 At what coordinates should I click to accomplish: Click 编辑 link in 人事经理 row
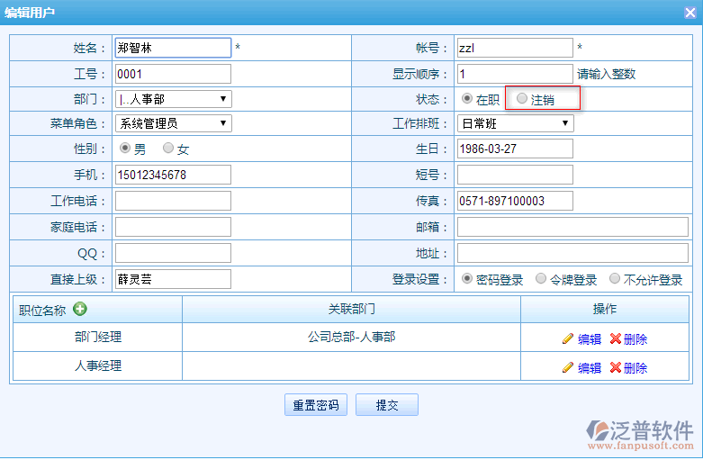[590, 367]
